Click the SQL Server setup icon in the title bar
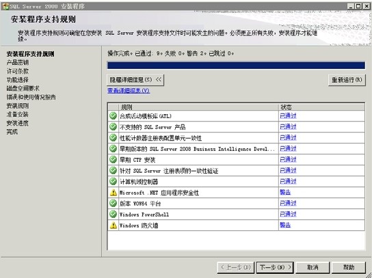 5,6
